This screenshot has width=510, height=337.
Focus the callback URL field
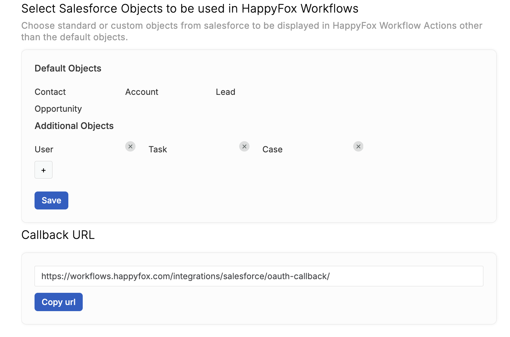click(x=259, y=276)
